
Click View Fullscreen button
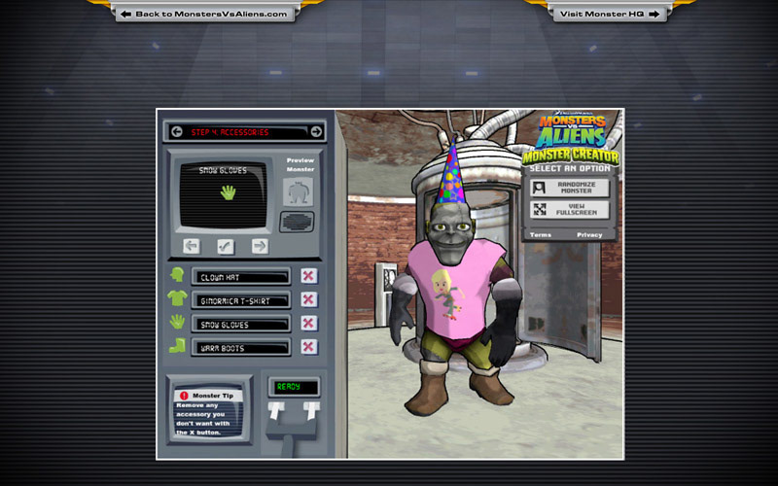(x=570, y=209)
